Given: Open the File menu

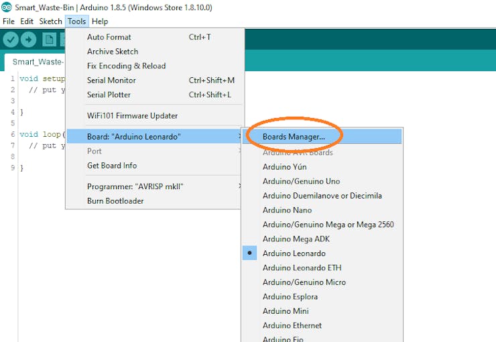Looking at the screenshot, I should pos(9,21).
